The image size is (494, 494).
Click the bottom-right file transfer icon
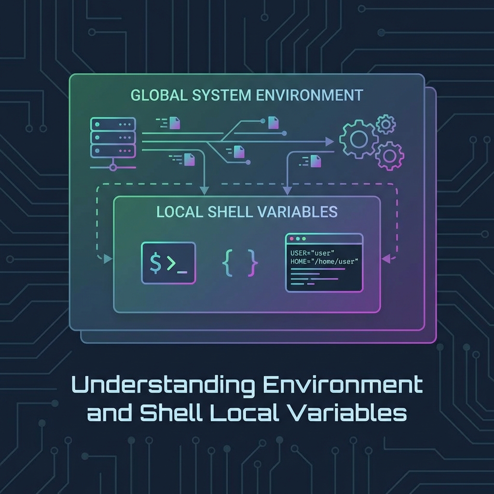315,161
